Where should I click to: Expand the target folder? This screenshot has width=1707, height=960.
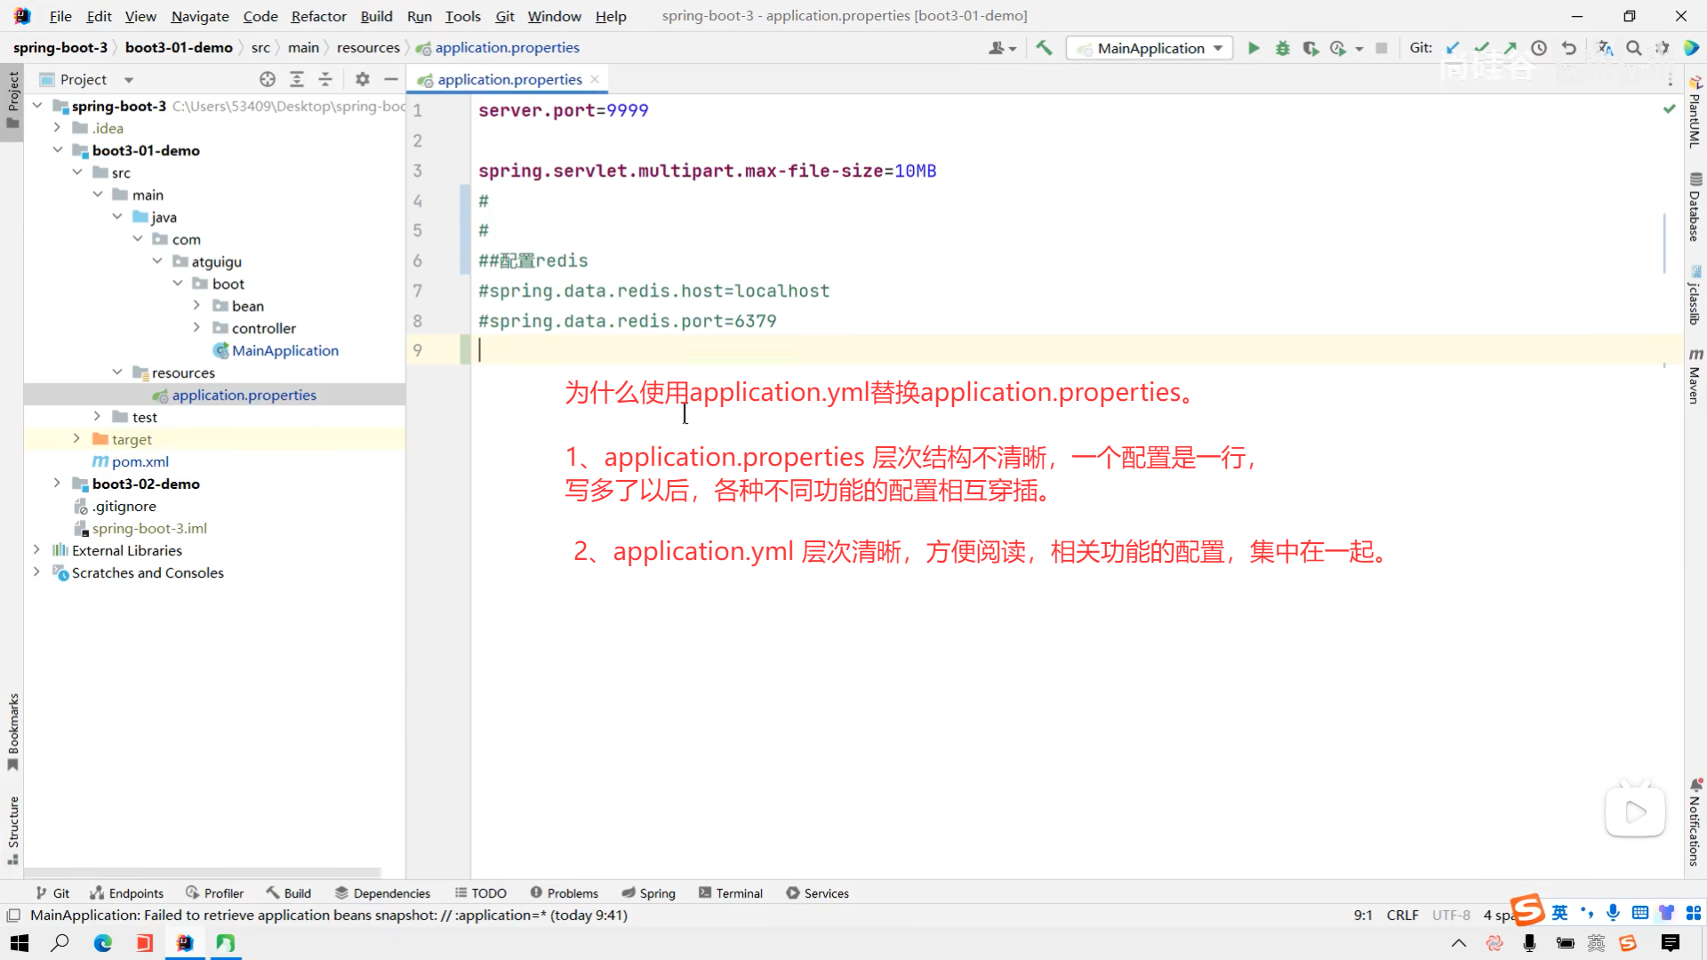76,439
